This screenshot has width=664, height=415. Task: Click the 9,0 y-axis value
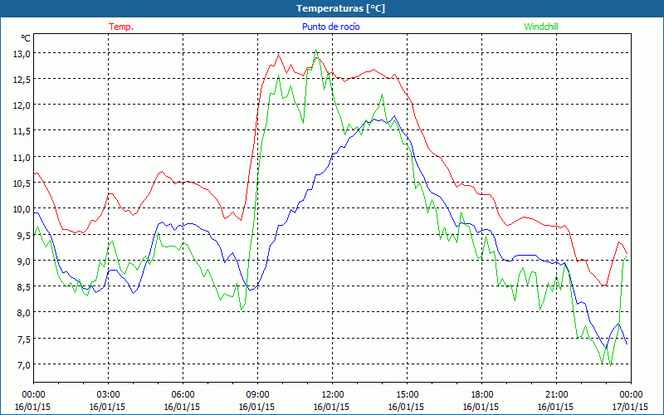pyautogui.click(x=25, y=261)
